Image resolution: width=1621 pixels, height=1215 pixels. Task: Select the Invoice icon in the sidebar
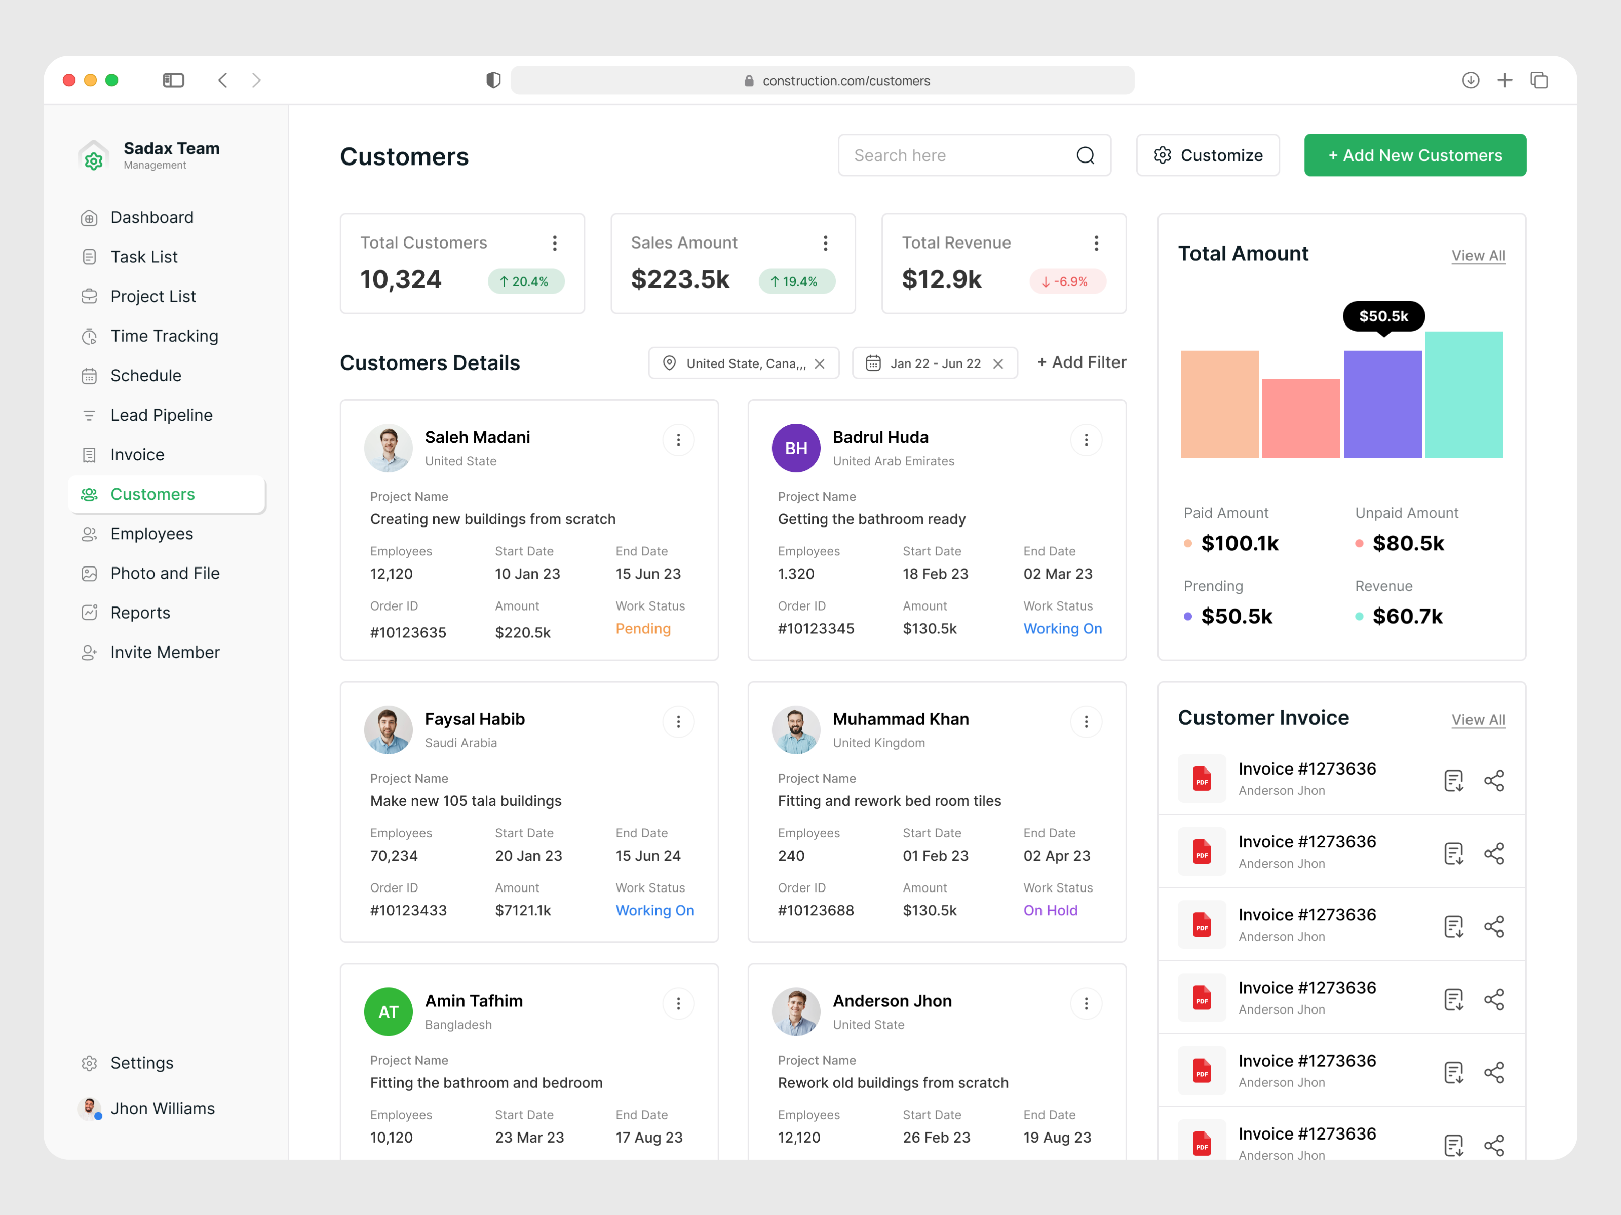tap(89, 454)
